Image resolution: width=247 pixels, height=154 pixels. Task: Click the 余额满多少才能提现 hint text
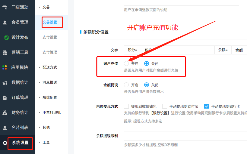(x=151, y=145)
